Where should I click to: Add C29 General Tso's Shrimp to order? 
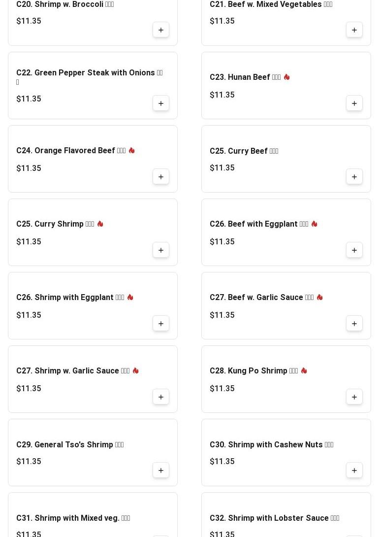(x=161, y=470)
